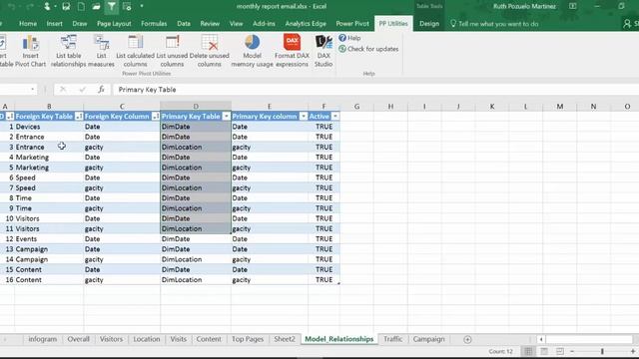This screenshot has width=639, height=359.
Task: Open the PP Utilities Help
Action: pos(349,38)
